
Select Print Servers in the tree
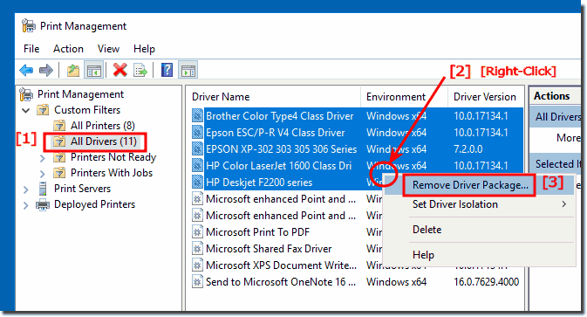(x=82, y=189)
